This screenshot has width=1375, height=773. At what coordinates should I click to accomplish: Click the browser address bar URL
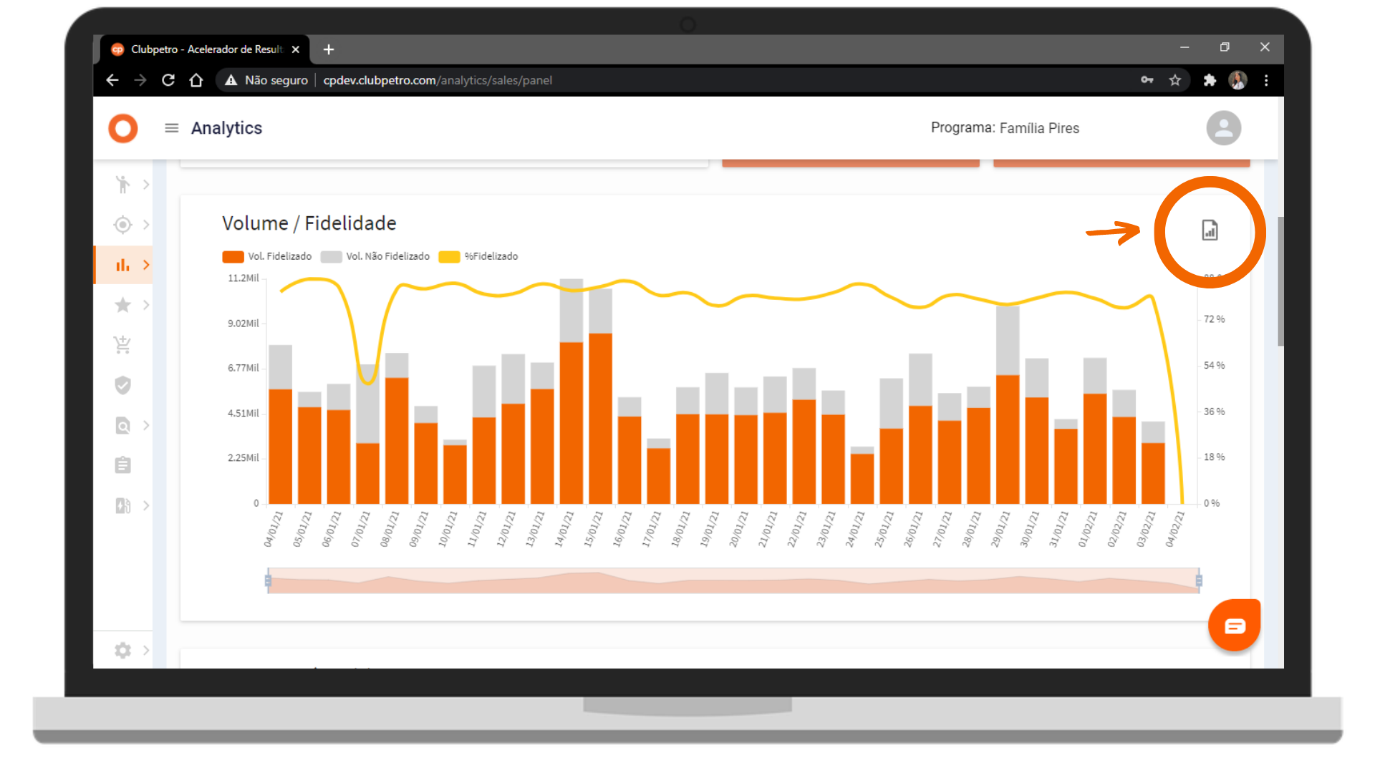(x=437, y=80)
